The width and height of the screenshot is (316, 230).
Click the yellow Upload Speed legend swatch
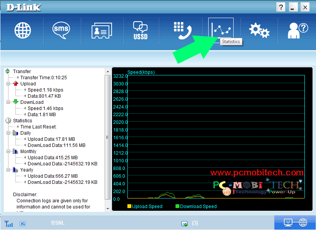tap(129, 206)
